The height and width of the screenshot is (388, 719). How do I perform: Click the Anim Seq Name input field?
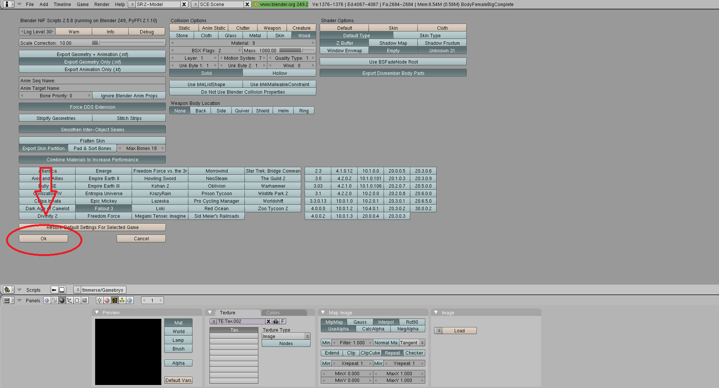(92, 80)
